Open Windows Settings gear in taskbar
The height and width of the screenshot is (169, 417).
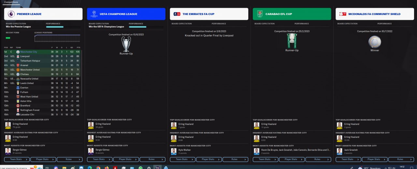149,168
